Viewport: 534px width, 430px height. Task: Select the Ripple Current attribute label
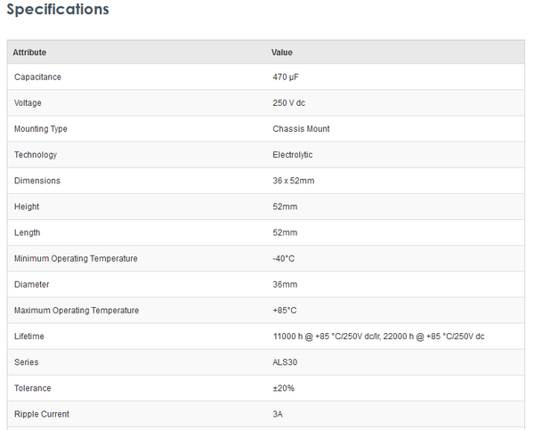click(x=42, y=413)
